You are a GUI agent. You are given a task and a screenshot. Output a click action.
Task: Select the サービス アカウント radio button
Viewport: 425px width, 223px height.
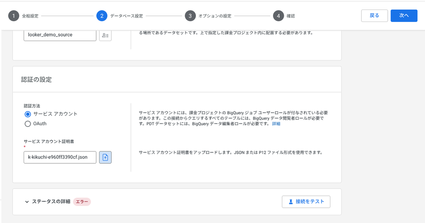[28, 114]
